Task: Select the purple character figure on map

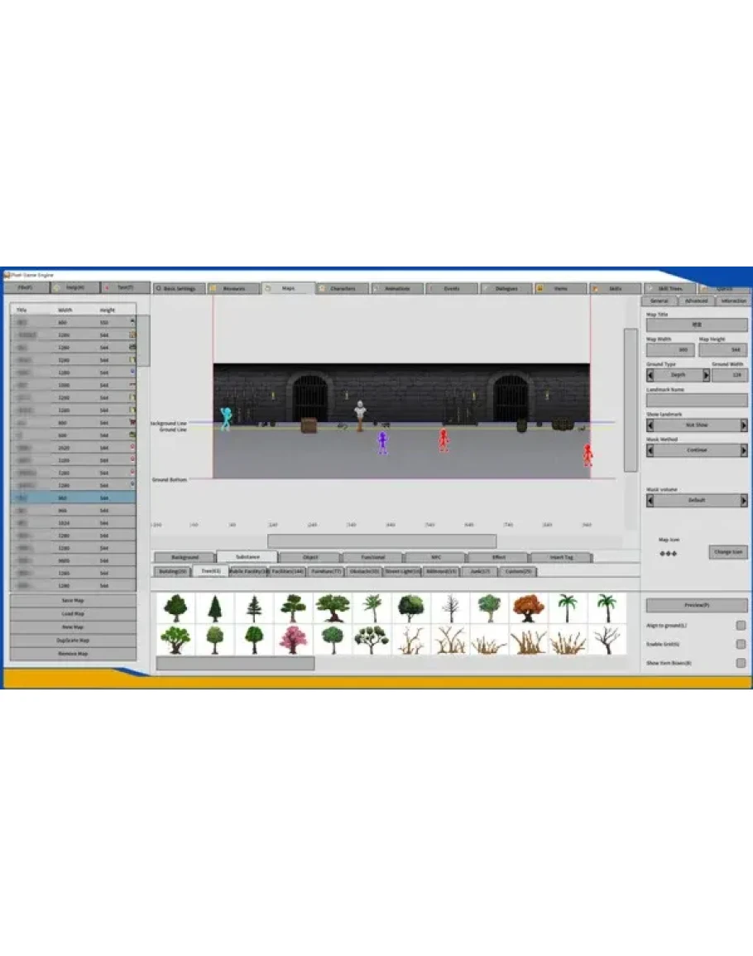Action: (x=382, y=442)
